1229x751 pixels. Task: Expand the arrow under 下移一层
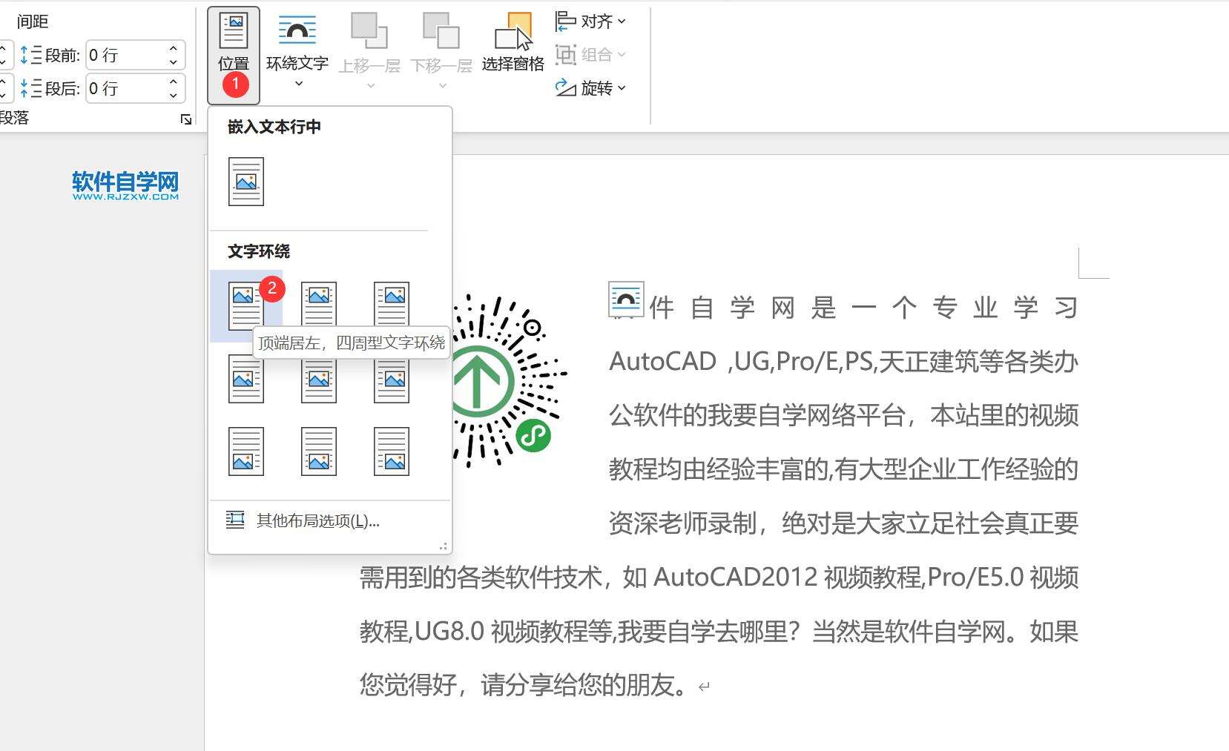coord(442,86)
